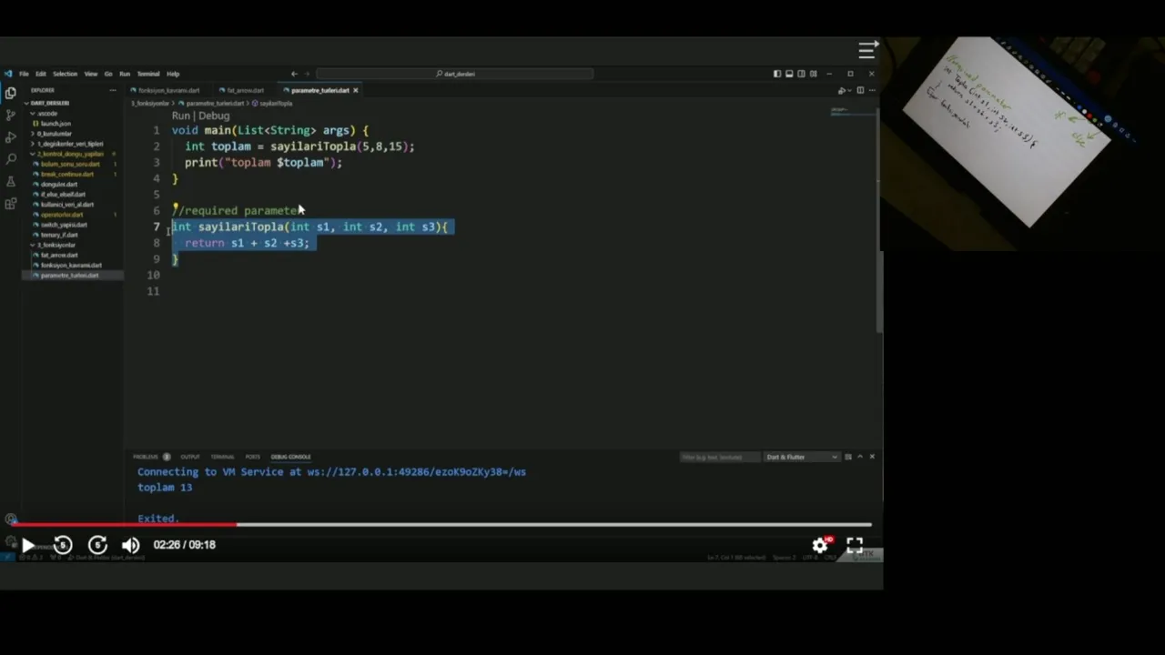Image resolution: width=1165 pixels, height=655 pixels.
Task: Toggle secondary sidebar layout icon
Action: coord(801,74)
